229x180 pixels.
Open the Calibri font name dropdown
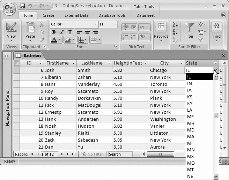96,24
